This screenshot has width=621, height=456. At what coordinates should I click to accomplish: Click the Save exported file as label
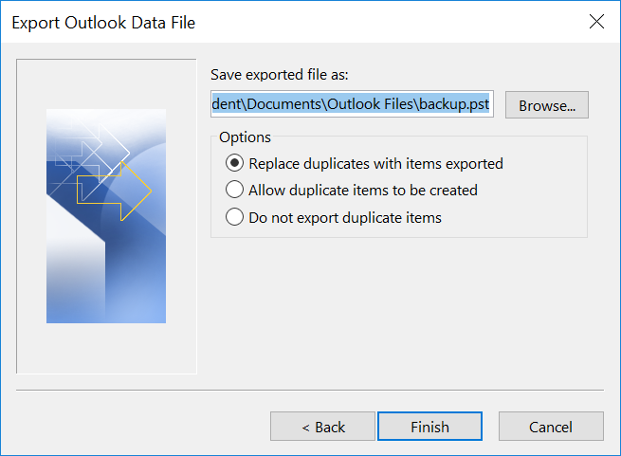coord(279,75)
